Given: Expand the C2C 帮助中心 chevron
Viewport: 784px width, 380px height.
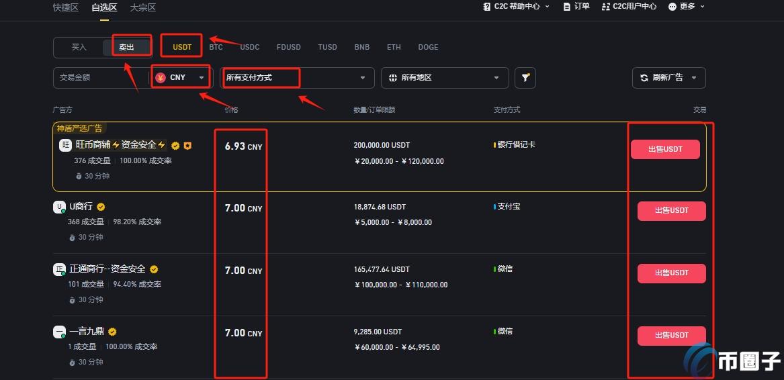Looking at the screenshot, I should click(x=547, y=7).
